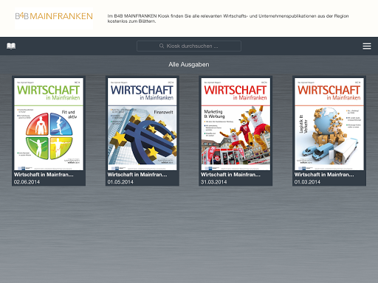Open the Logistik & Verkehr issue cover

tap(329, 124)
